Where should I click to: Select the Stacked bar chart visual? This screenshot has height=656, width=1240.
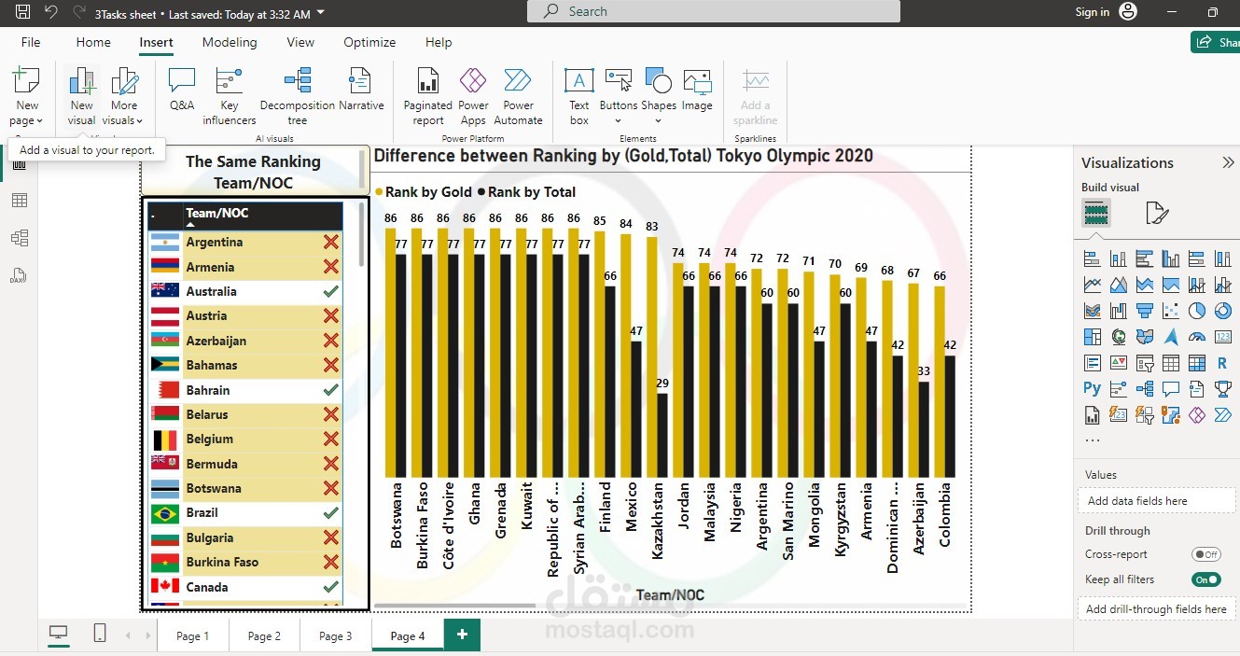[x=1092, y=259]
